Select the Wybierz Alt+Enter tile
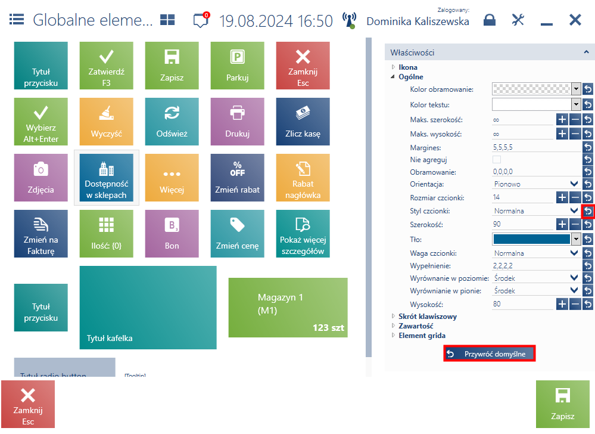 click(41, 122)
